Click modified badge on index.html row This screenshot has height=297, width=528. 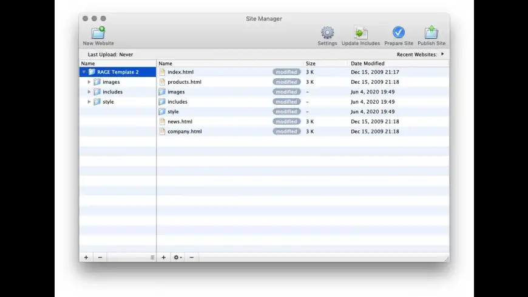click(286, 72)
